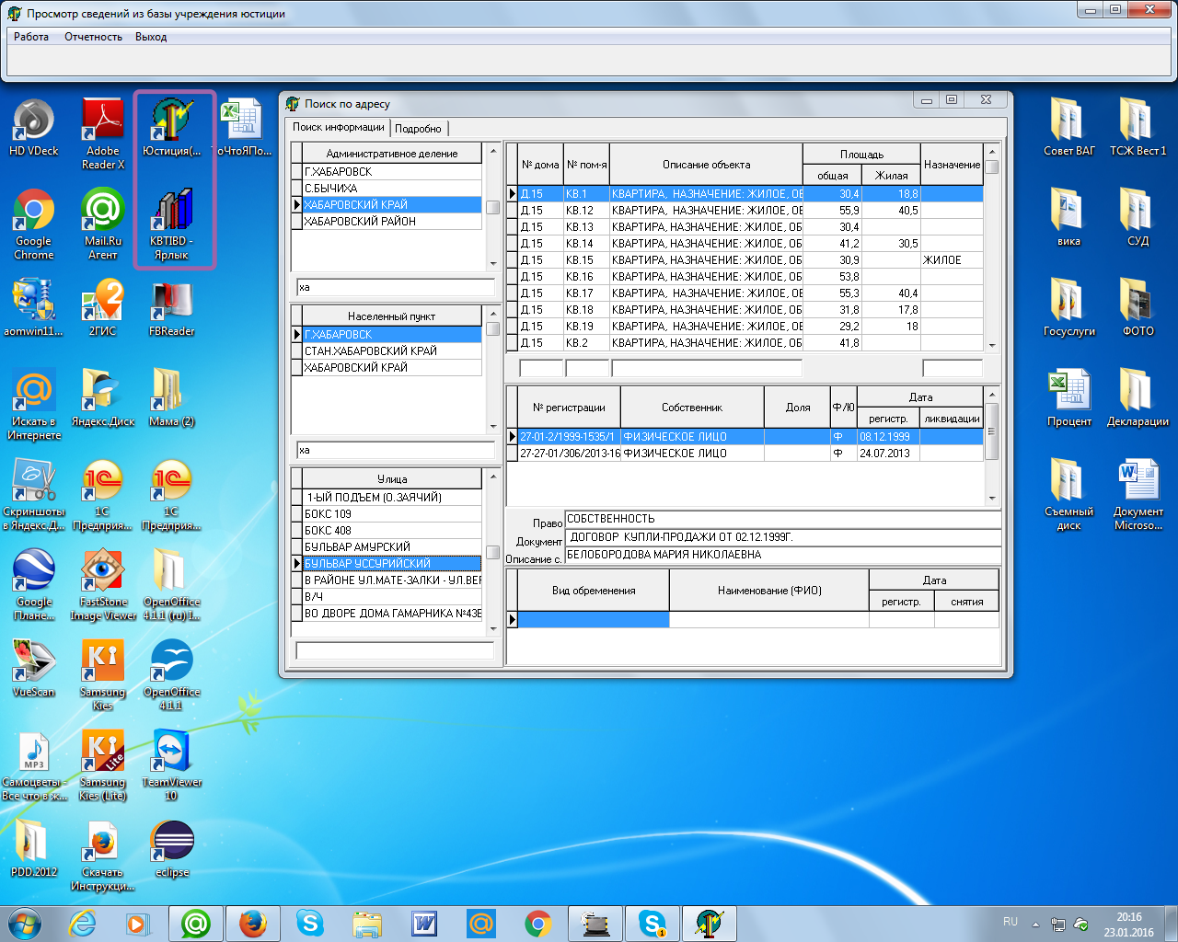The image size is (1178, 942).
Task: Select Хабаровский район in the administrative list
Action: 360,222
